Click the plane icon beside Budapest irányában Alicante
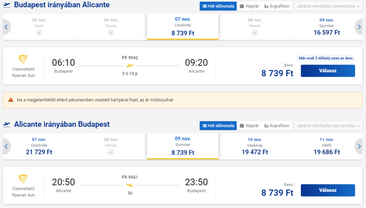366x208 pixels. point(7,5)
